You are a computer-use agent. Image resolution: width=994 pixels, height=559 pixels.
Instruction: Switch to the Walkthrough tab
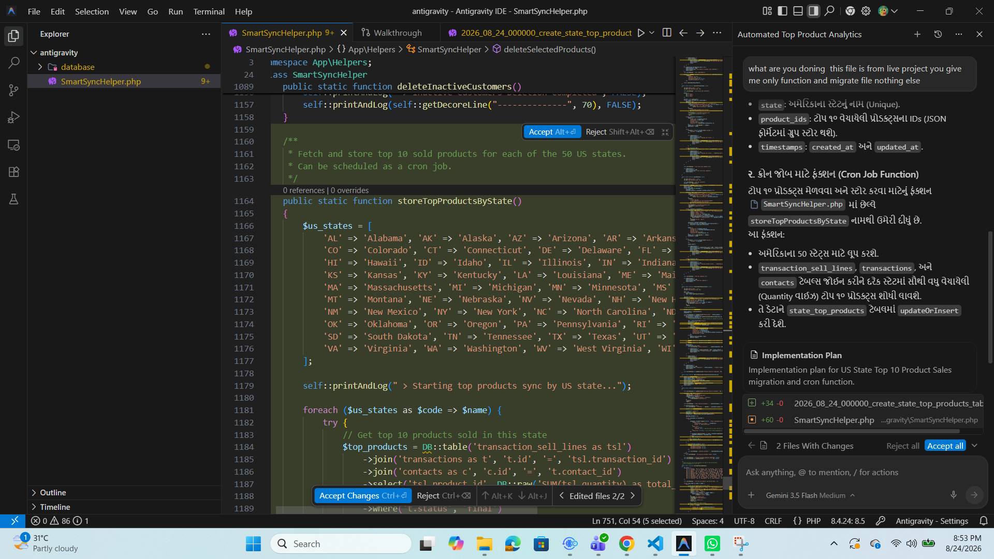pyautogui.click(x=391, y=33)
